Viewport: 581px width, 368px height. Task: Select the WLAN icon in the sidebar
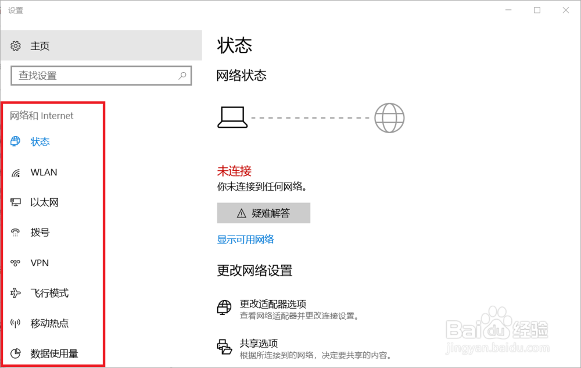click(x=16, y=172)
